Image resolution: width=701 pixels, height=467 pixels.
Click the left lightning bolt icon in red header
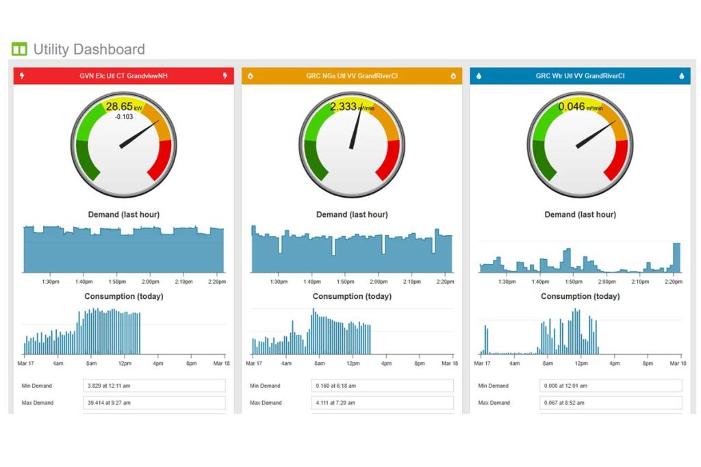(22, 76)
